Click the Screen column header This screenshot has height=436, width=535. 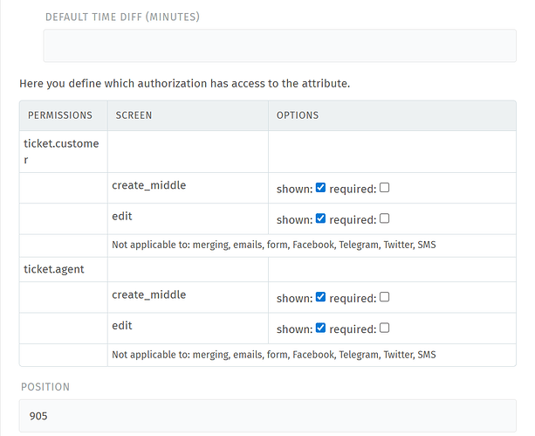134,115
